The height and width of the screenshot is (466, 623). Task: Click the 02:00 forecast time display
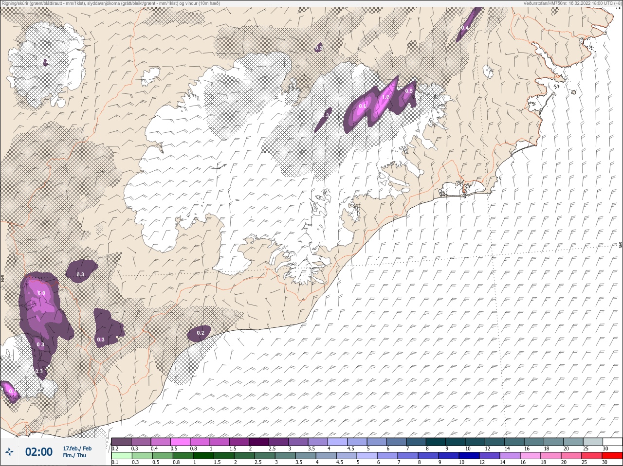tap(39, 452)
